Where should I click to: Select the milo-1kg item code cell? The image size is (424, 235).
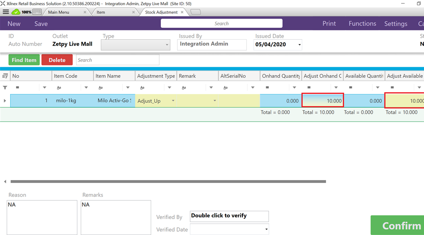[73, 101]
